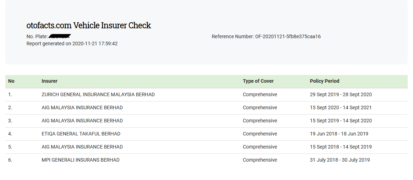Click Comprehensive cover type in Etiqa row
413x180 pixels.
point(260,134)
